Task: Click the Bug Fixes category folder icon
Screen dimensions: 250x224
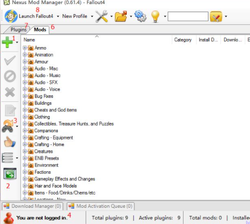Action: tap(30, 96)
